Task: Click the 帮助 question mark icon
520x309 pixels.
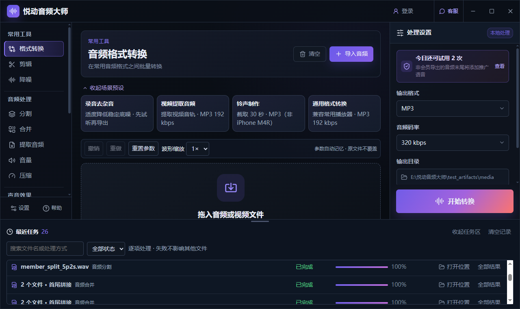Action: pyautogui.click(x=46, y=208)
